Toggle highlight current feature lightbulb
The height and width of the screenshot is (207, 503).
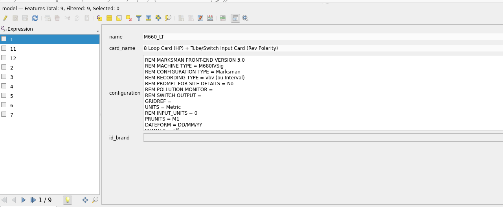[x=68, y=200]
